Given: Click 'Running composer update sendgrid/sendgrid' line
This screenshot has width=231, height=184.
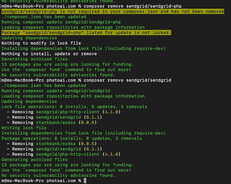Looking at the screenshot, I should coord(56,91).
